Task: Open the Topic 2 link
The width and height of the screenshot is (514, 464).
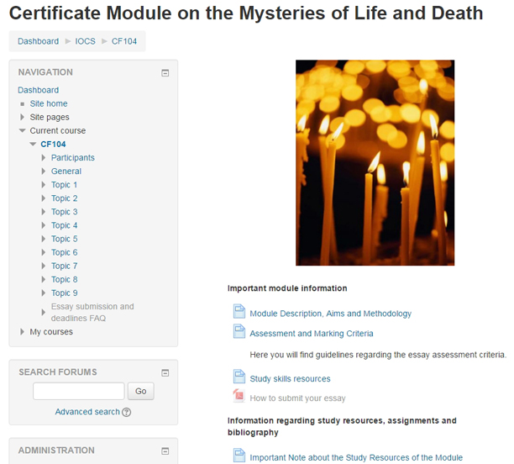Action: [64, 198]
